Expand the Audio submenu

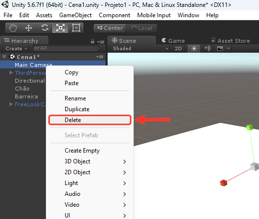pyautogui.click(x=90, y=194)
